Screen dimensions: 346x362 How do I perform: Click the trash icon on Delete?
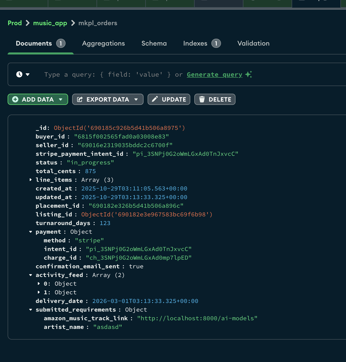[x=202, y=99]
